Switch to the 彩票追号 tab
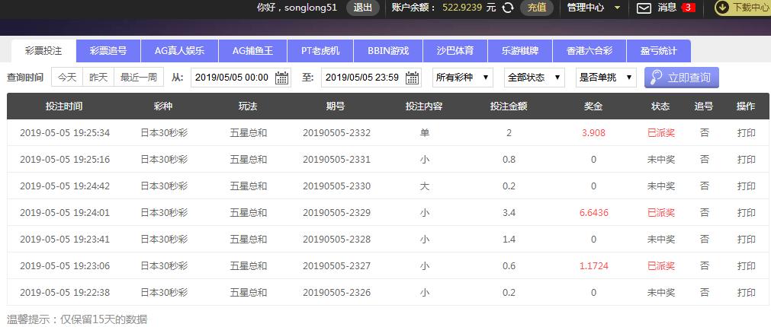 coord(108,51)
